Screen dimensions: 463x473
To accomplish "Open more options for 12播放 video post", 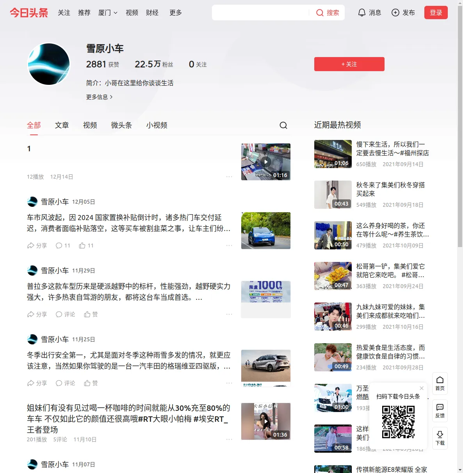I will coord(229,177).
